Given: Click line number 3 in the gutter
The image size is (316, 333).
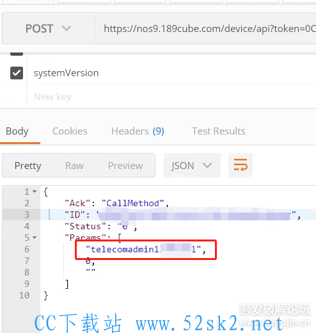Looking at the screenshot, I should (27, 215).
